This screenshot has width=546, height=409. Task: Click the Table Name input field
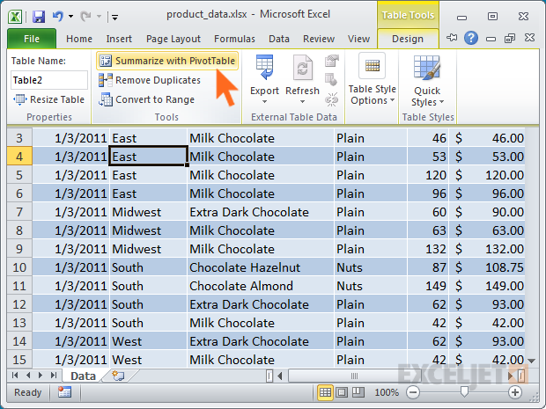[x=48, y=80]
